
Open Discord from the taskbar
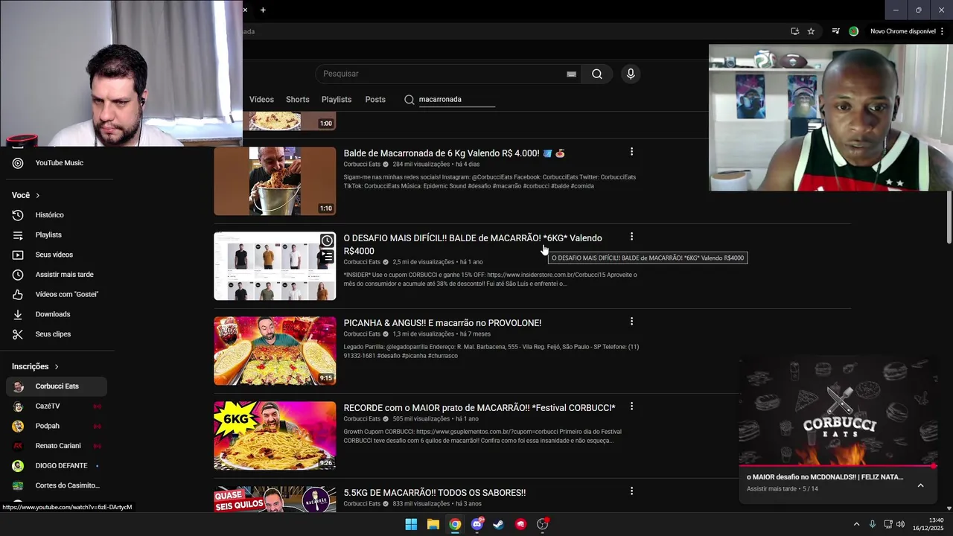coord(477,524)
